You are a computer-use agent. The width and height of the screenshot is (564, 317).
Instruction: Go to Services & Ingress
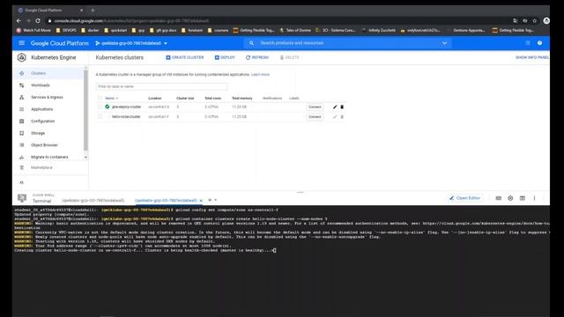coord(47,98)
